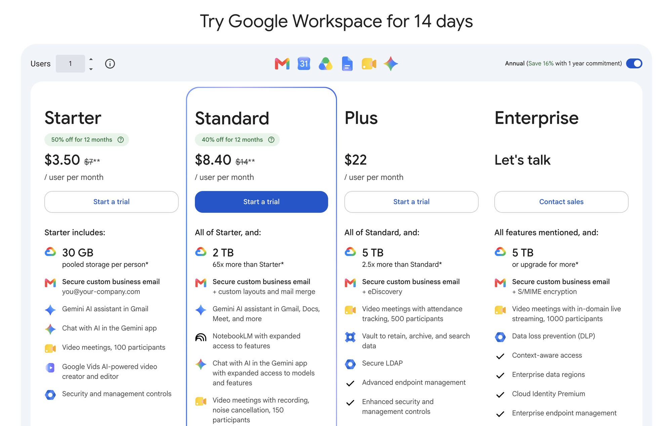
Task: Click admin icon beside Security and management controls
Action: point(50,395)
